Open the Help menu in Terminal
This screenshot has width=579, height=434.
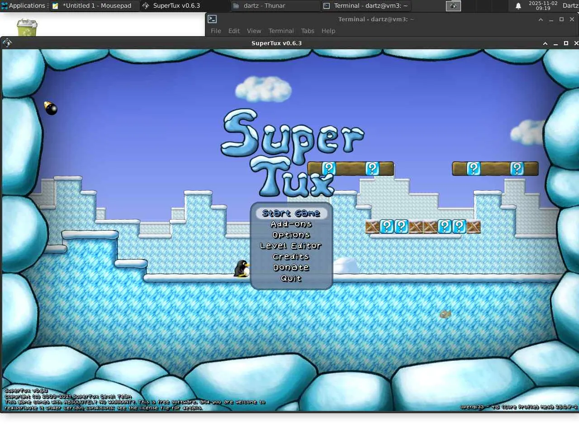coord(328,31)
